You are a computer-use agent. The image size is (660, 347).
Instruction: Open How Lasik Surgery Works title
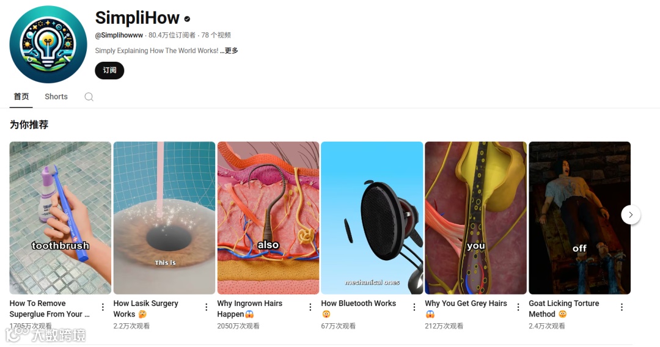pos(145,309)
